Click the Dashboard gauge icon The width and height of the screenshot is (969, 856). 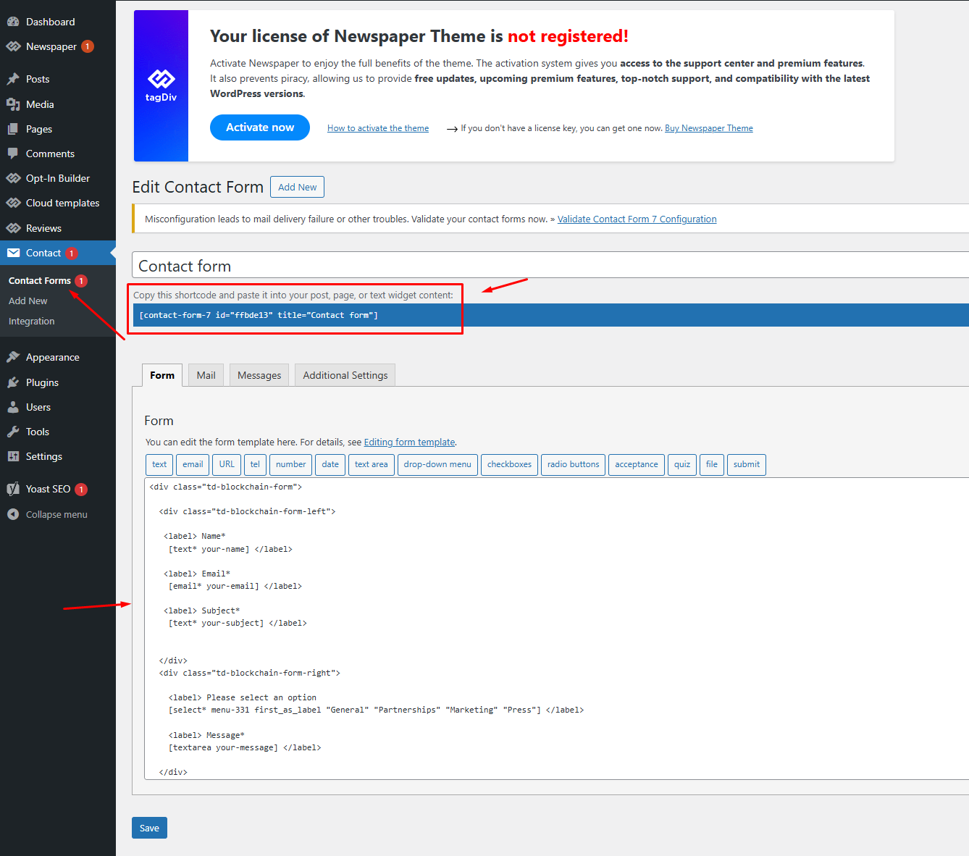(x=13, y=22)
